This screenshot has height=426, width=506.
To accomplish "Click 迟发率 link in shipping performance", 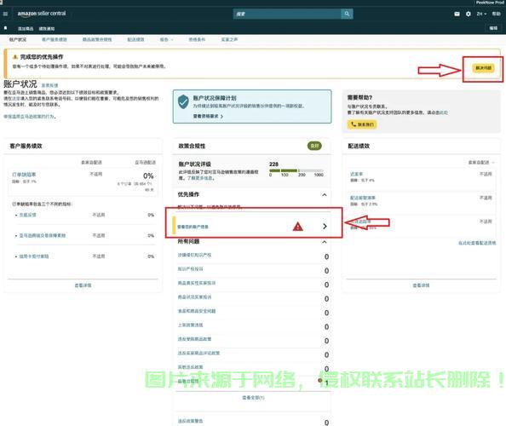I will click(x=357, y=174).
